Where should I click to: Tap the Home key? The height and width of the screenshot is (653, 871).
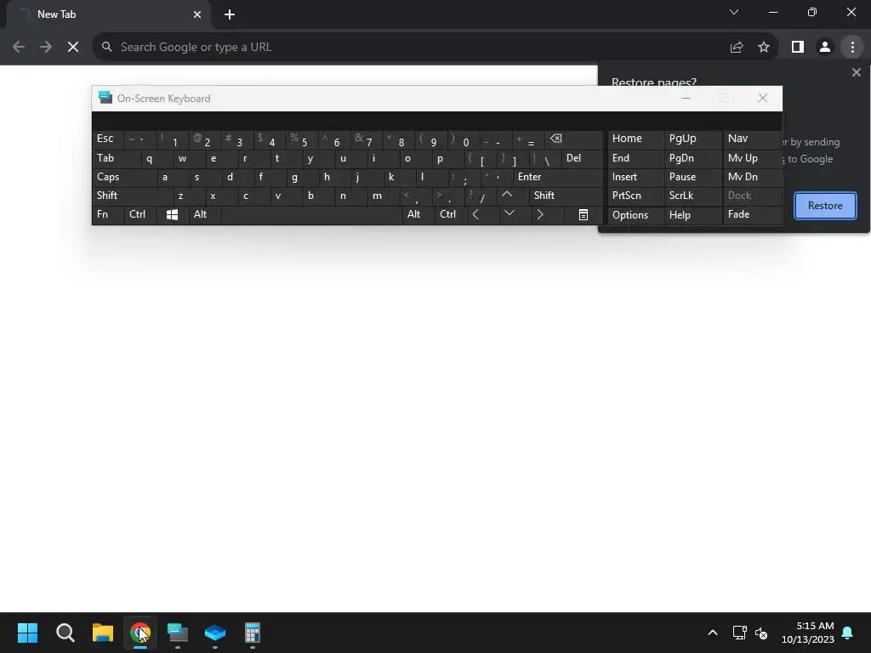(635, 139)
